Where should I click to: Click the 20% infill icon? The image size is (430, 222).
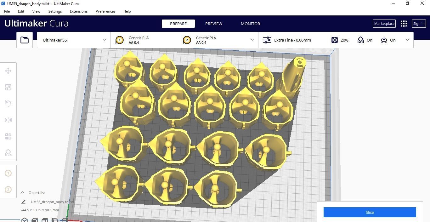point(335,40)
